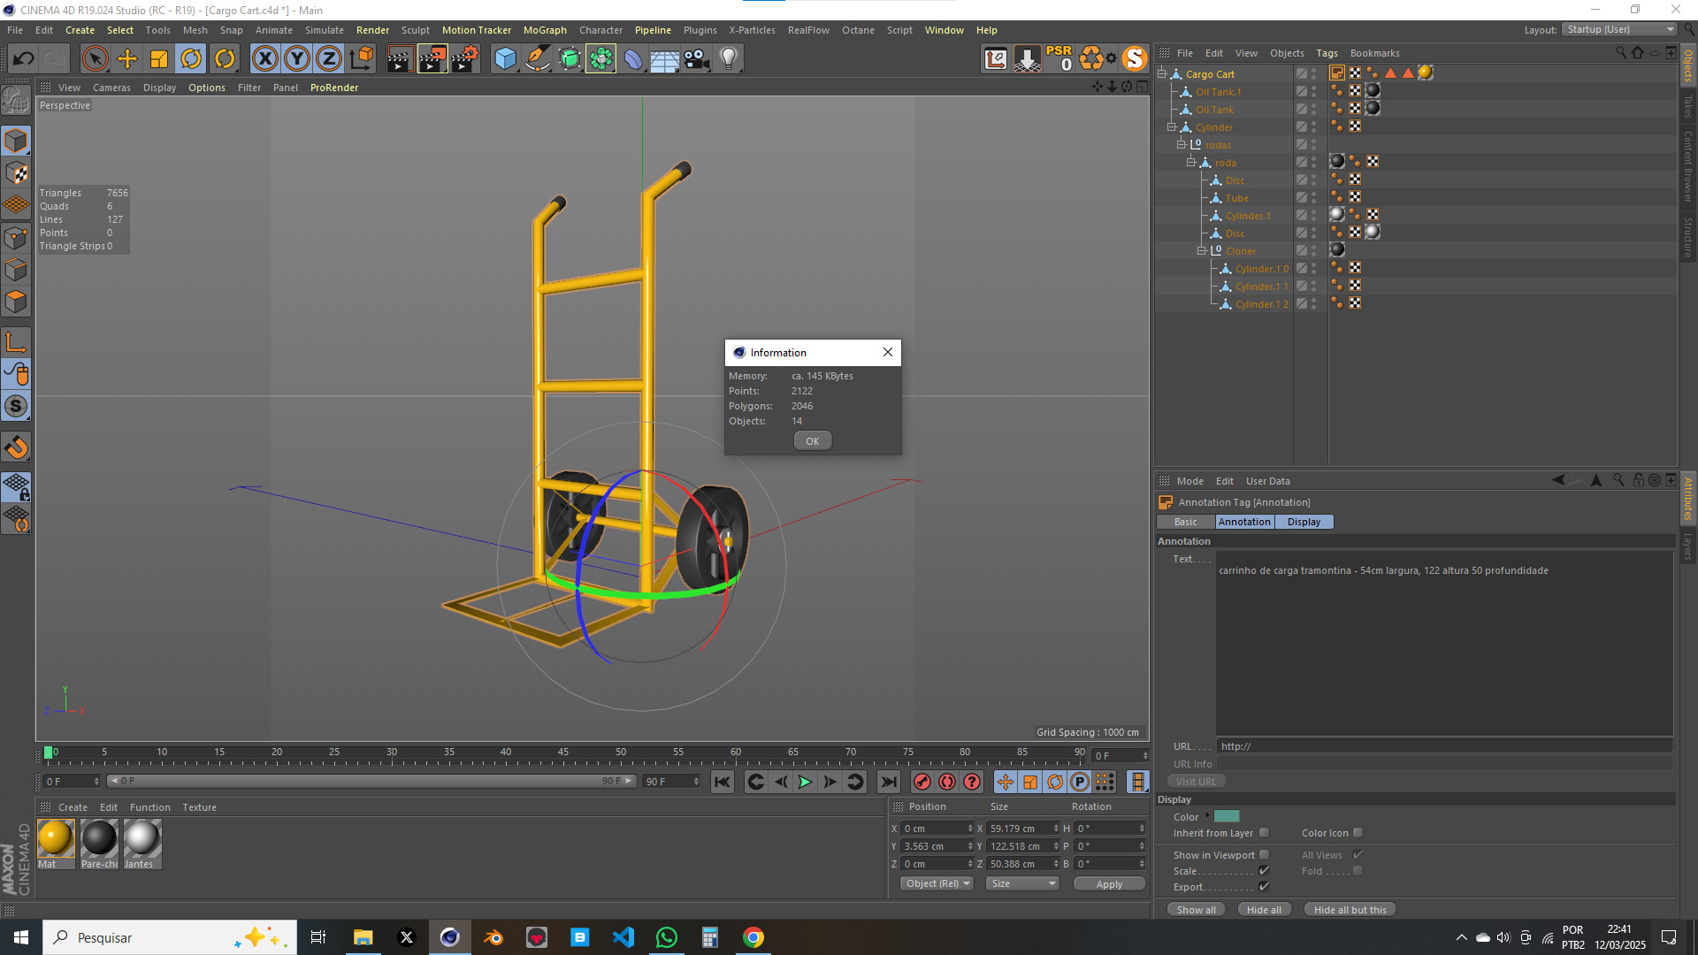Toggle Export checkbox in Display
The height and width of the screenshot is (955, 1698).
[x=1264, y=887]
